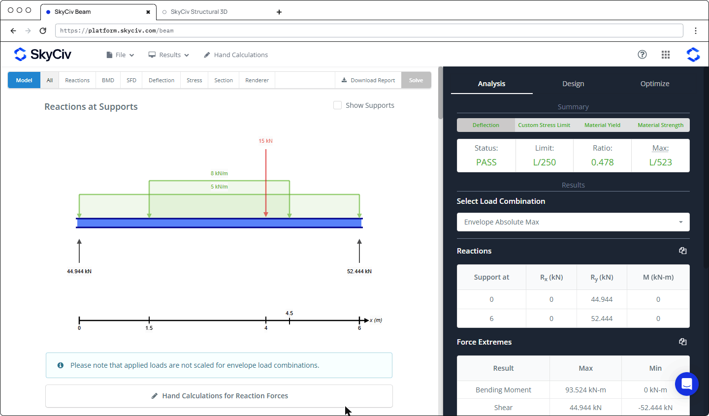Show the BMD results tab

(108, 80)
